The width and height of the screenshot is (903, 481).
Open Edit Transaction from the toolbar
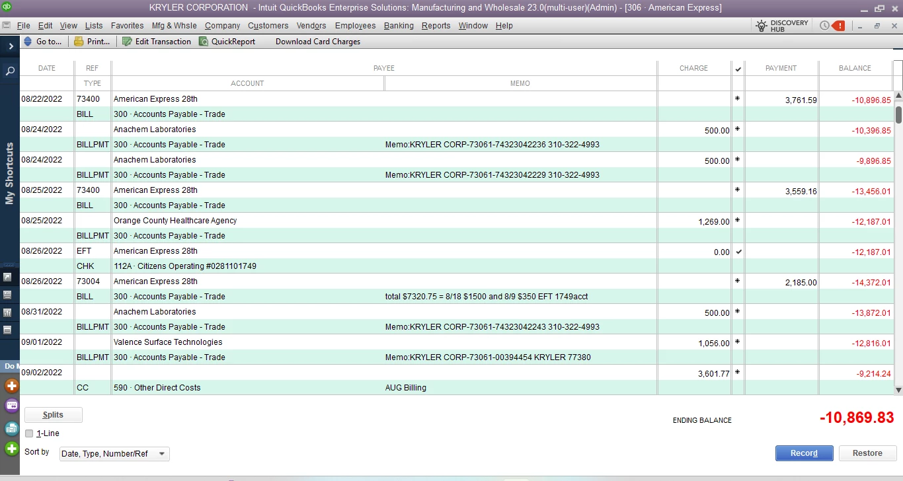point(157,42)
